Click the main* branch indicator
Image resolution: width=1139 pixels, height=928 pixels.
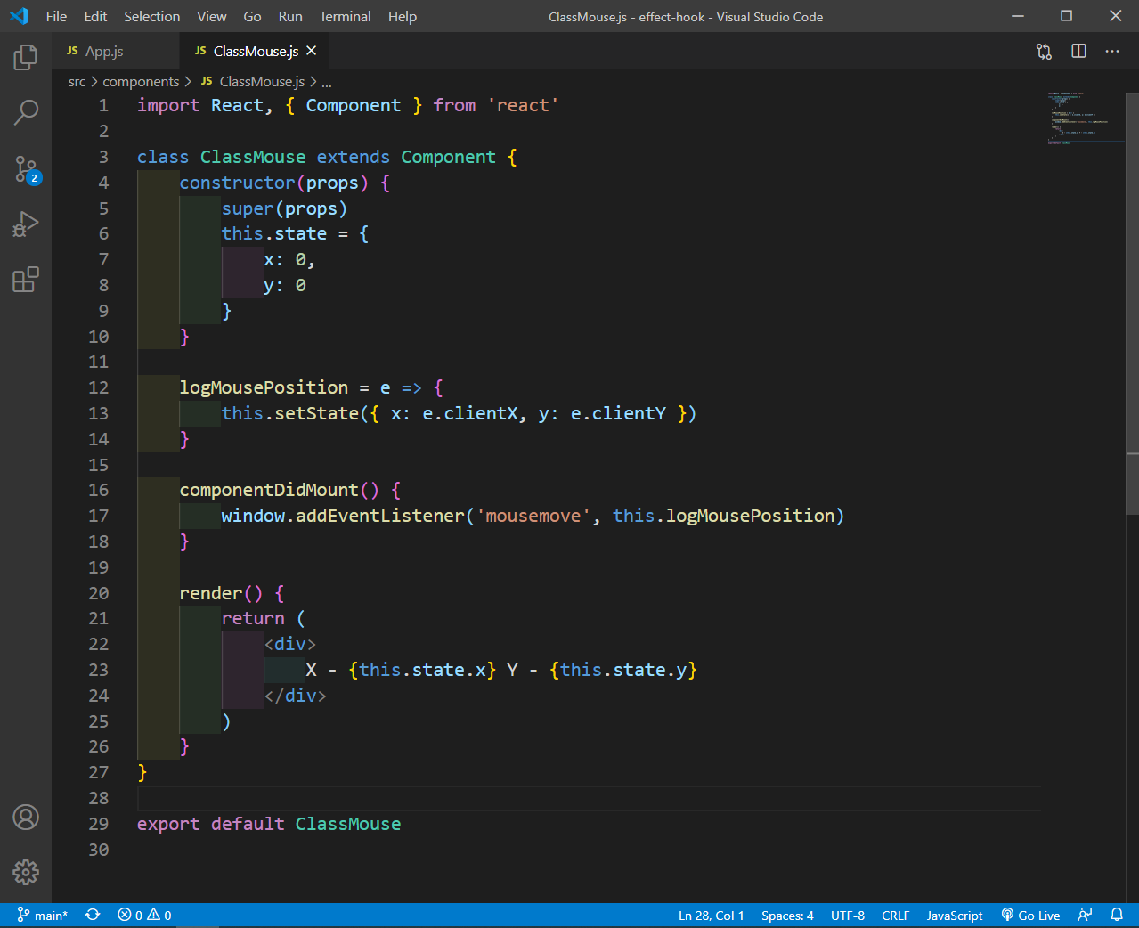43,915
